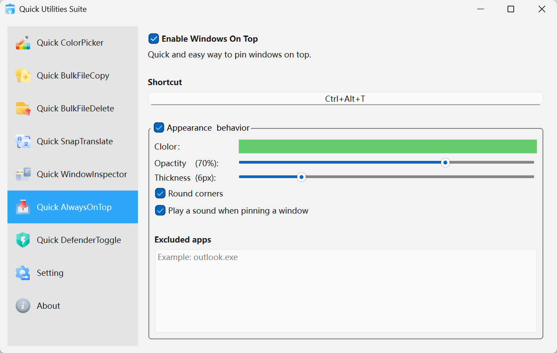
Task: Click the Quick SnapTranslate icon
Action: [x=23, y=141]
